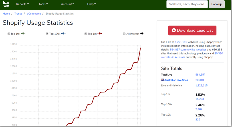Screen dimensions: 232x127
Task: Click the blue Top 100k legend dot
Action: [63, 34]
